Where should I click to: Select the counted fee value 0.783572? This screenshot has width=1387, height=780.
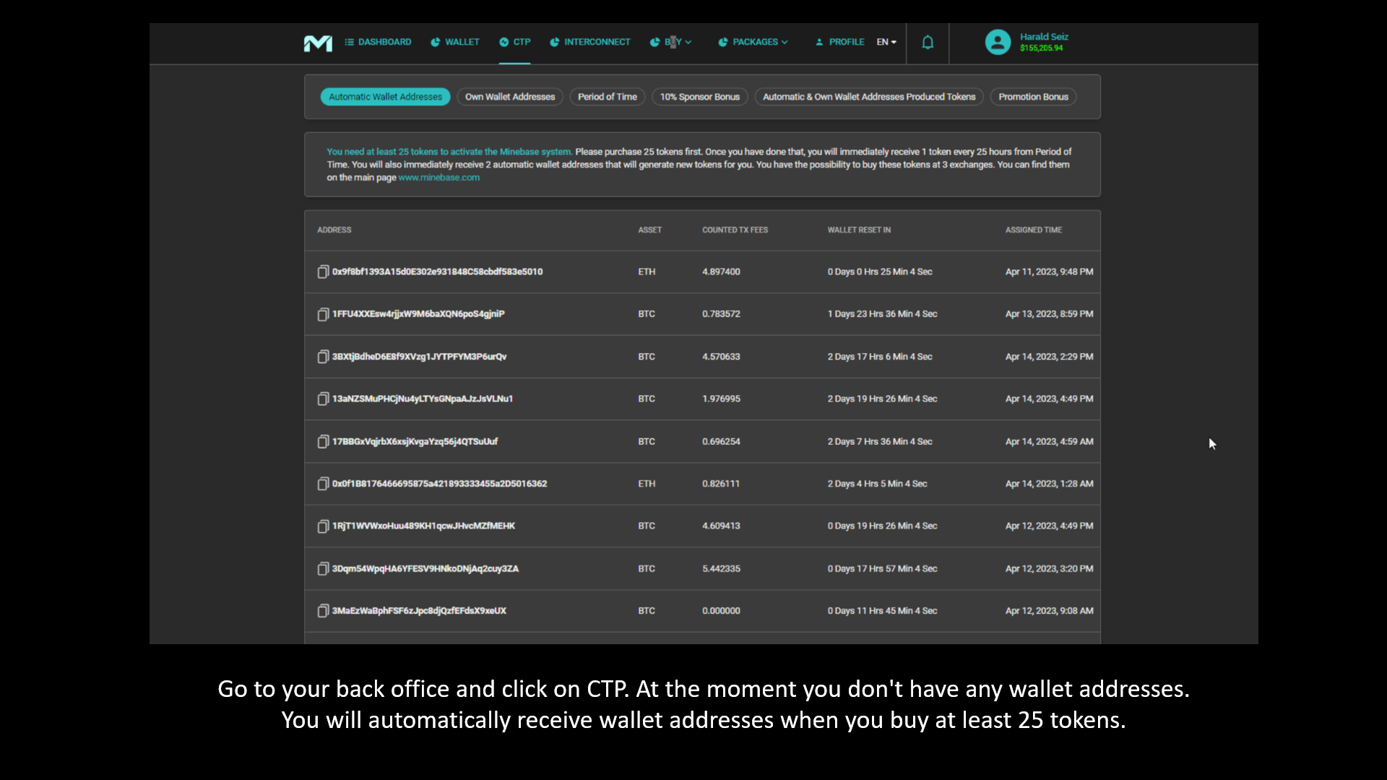[721, 314]
